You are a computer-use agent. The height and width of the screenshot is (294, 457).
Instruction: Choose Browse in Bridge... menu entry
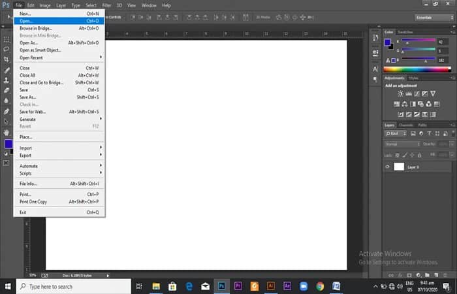[x=59, y=28]
